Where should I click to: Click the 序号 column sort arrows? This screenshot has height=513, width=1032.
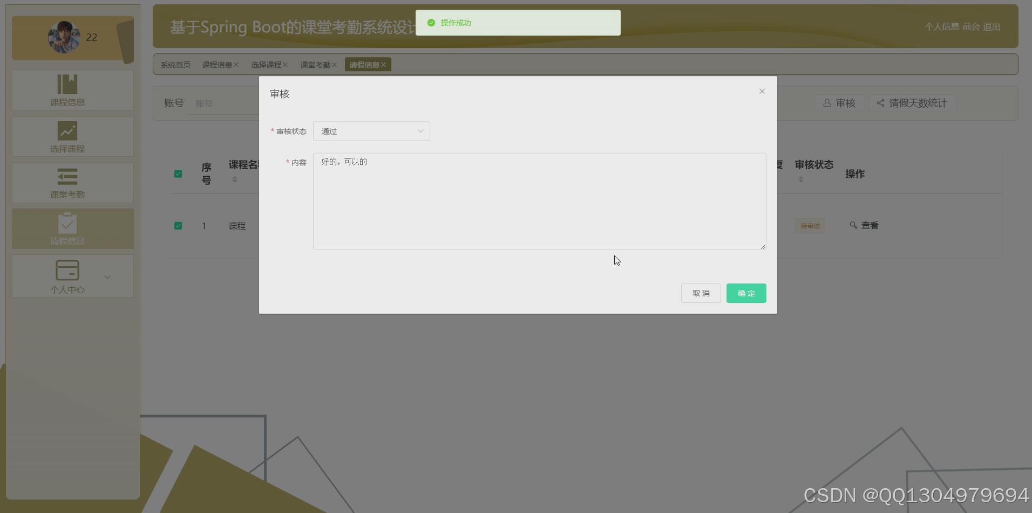235,179
